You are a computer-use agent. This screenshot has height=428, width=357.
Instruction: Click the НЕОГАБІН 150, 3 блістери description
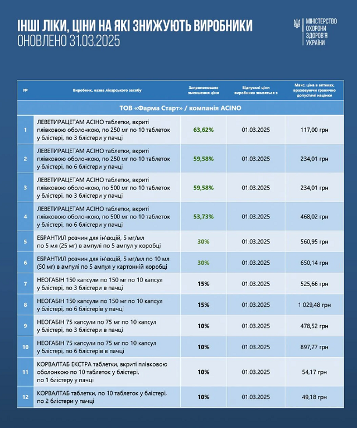tap(100, 284)
